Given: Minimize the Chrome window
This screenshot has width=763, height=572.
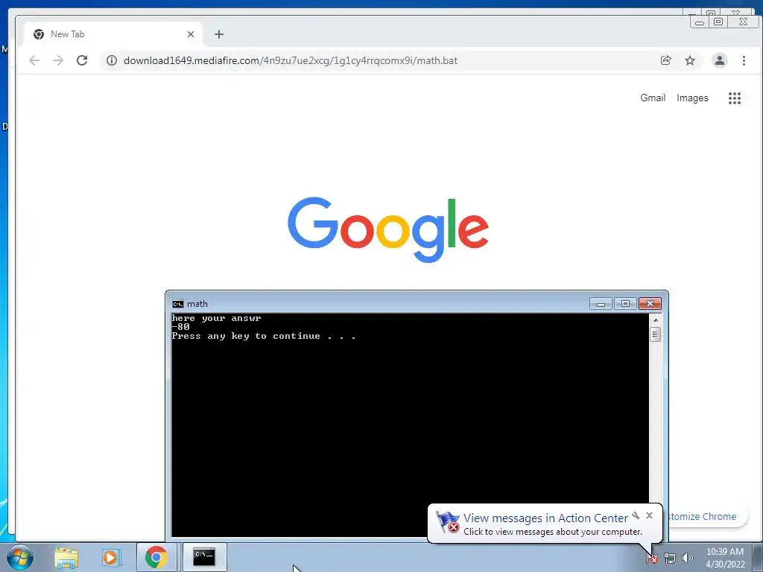Looking at the screenshot, I should point(700,22).
